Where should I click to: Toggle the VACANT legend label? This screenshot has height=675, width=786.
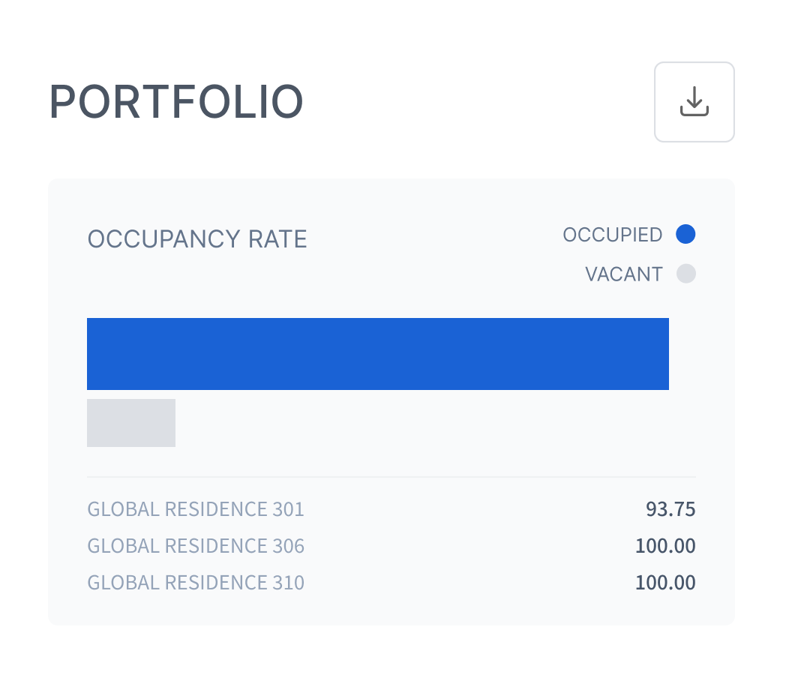[x=623, y=274]
